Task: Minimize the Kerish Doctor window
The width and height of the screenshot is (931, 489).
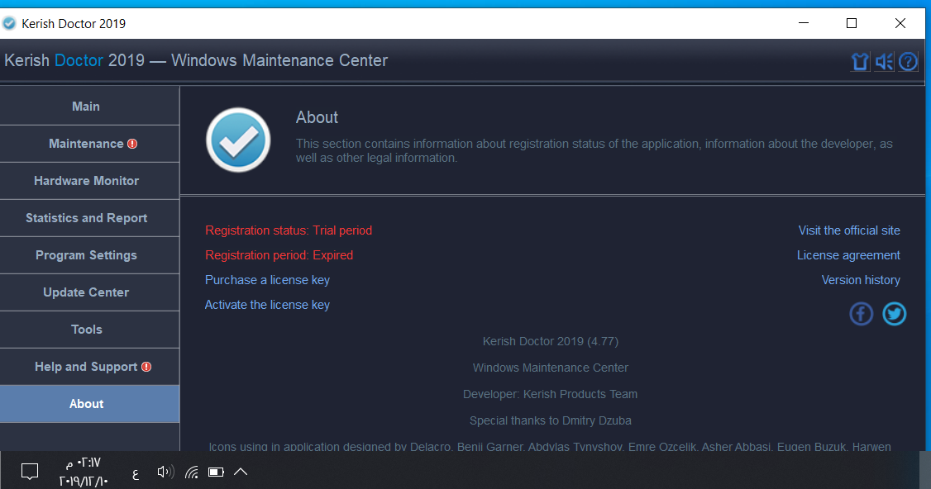Action: tap(804, 23)
